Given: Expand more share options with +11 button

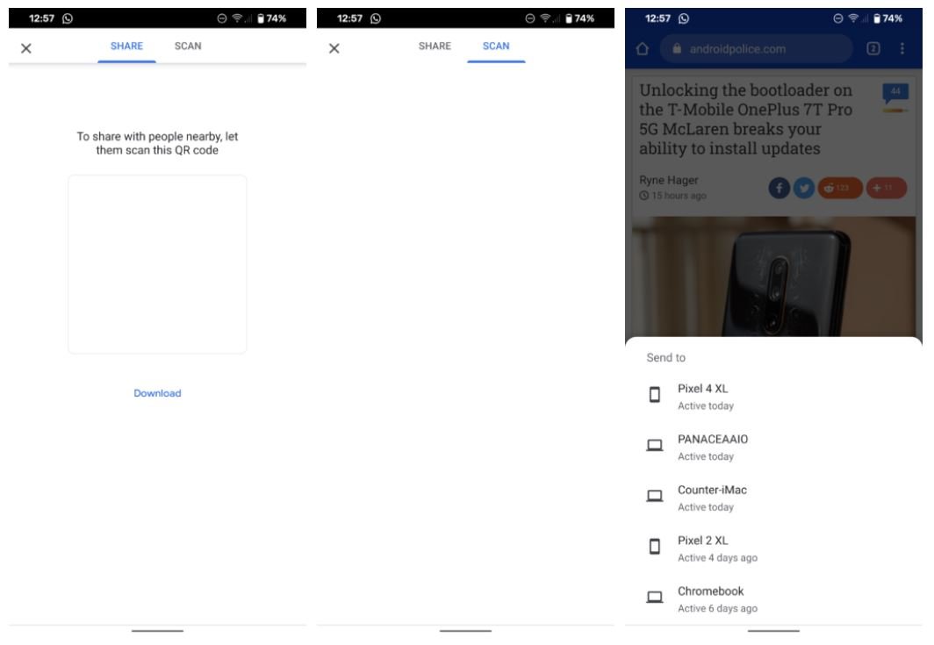Looking at the screenshot, I should click(886, 189).
